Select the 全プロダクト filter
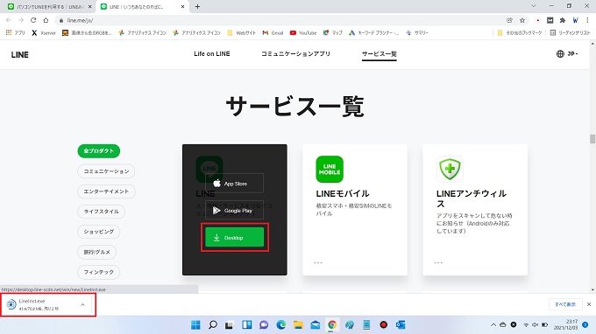Viewport: 596px width, 334px height. (99, 151)
